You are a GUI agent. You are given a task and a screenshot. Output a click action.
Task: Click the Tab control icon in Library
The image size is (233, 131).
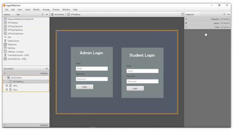[x=5, y=37]
